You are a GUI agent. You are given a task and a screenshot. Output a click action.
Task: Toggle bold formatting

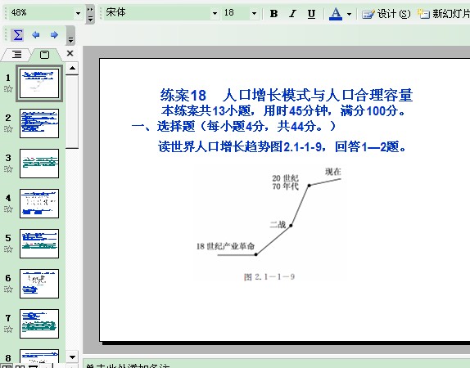273,13
